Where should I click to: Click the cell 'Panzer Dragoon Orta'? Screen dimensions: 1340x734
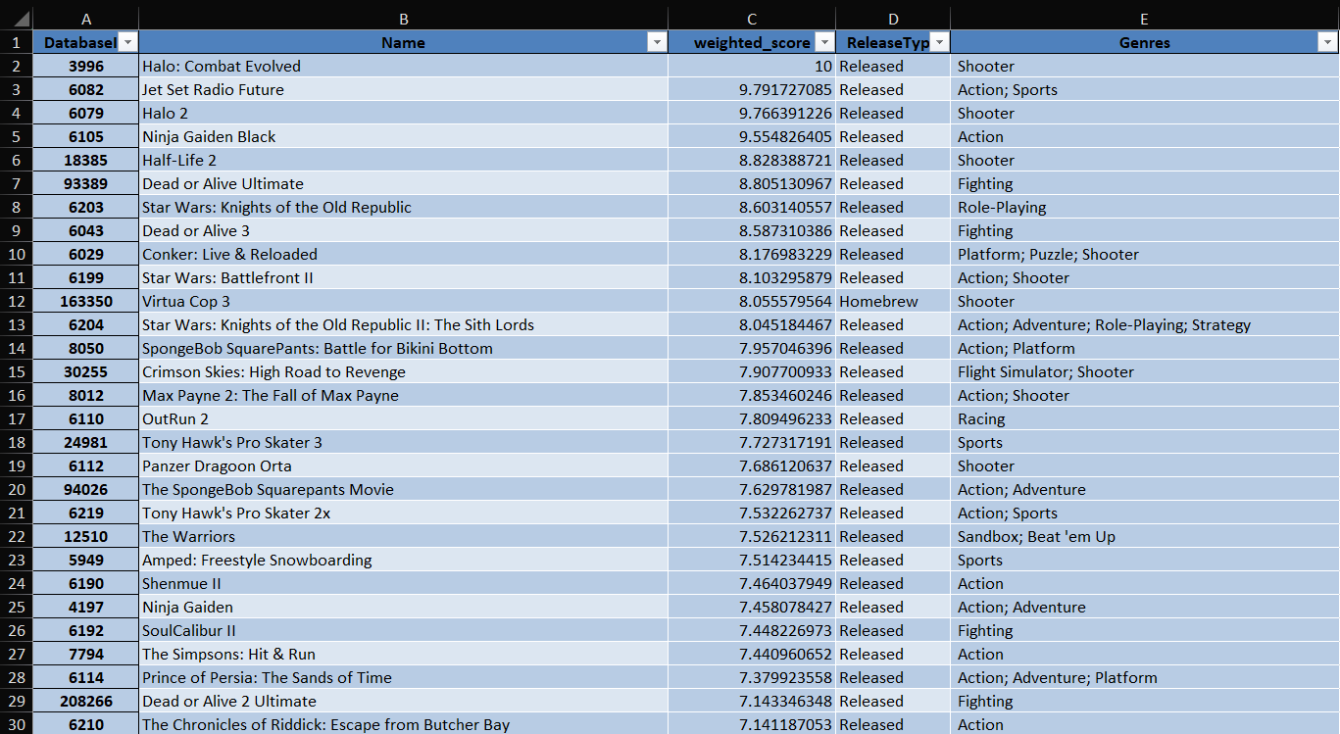point(404,465)
